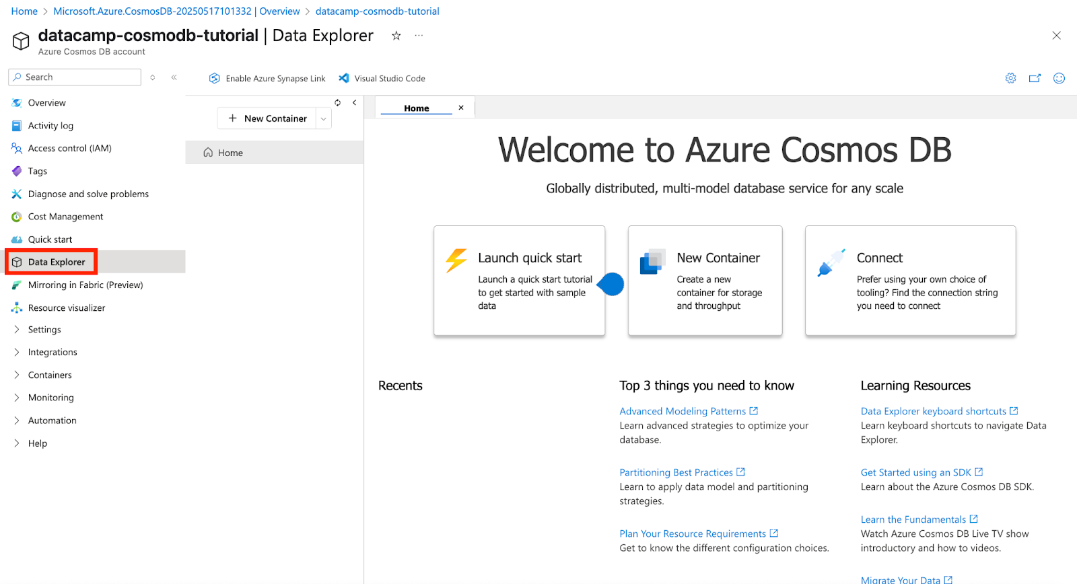1077x584 pixels.
Task: Click the Microsoft.Azure.CosmosDB Overview breadcrumb
Action: [176, 11]
